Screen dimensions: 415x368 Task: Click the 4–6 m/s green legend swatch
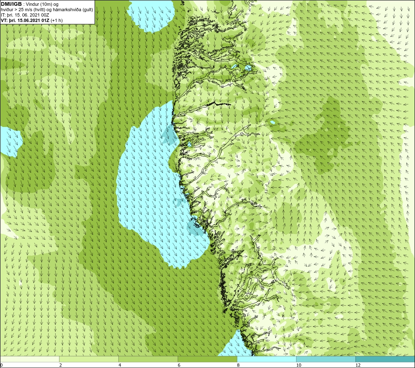(x=148, y=359)
